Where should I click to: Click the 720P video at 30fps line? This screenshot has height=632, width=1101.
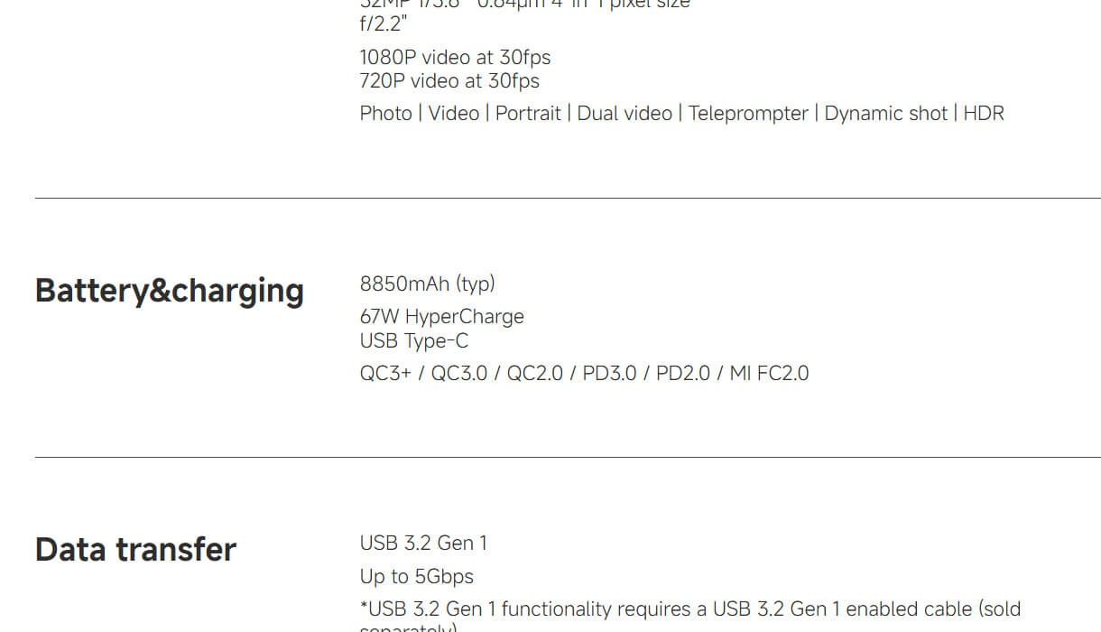click(449, 80)
